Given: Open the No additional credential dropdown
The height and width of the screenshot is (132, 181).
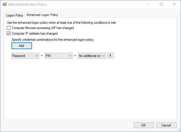Looking at the screenshot, I should 92,56.
